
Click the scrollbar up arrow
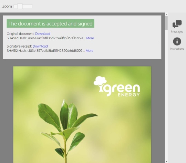166,14
